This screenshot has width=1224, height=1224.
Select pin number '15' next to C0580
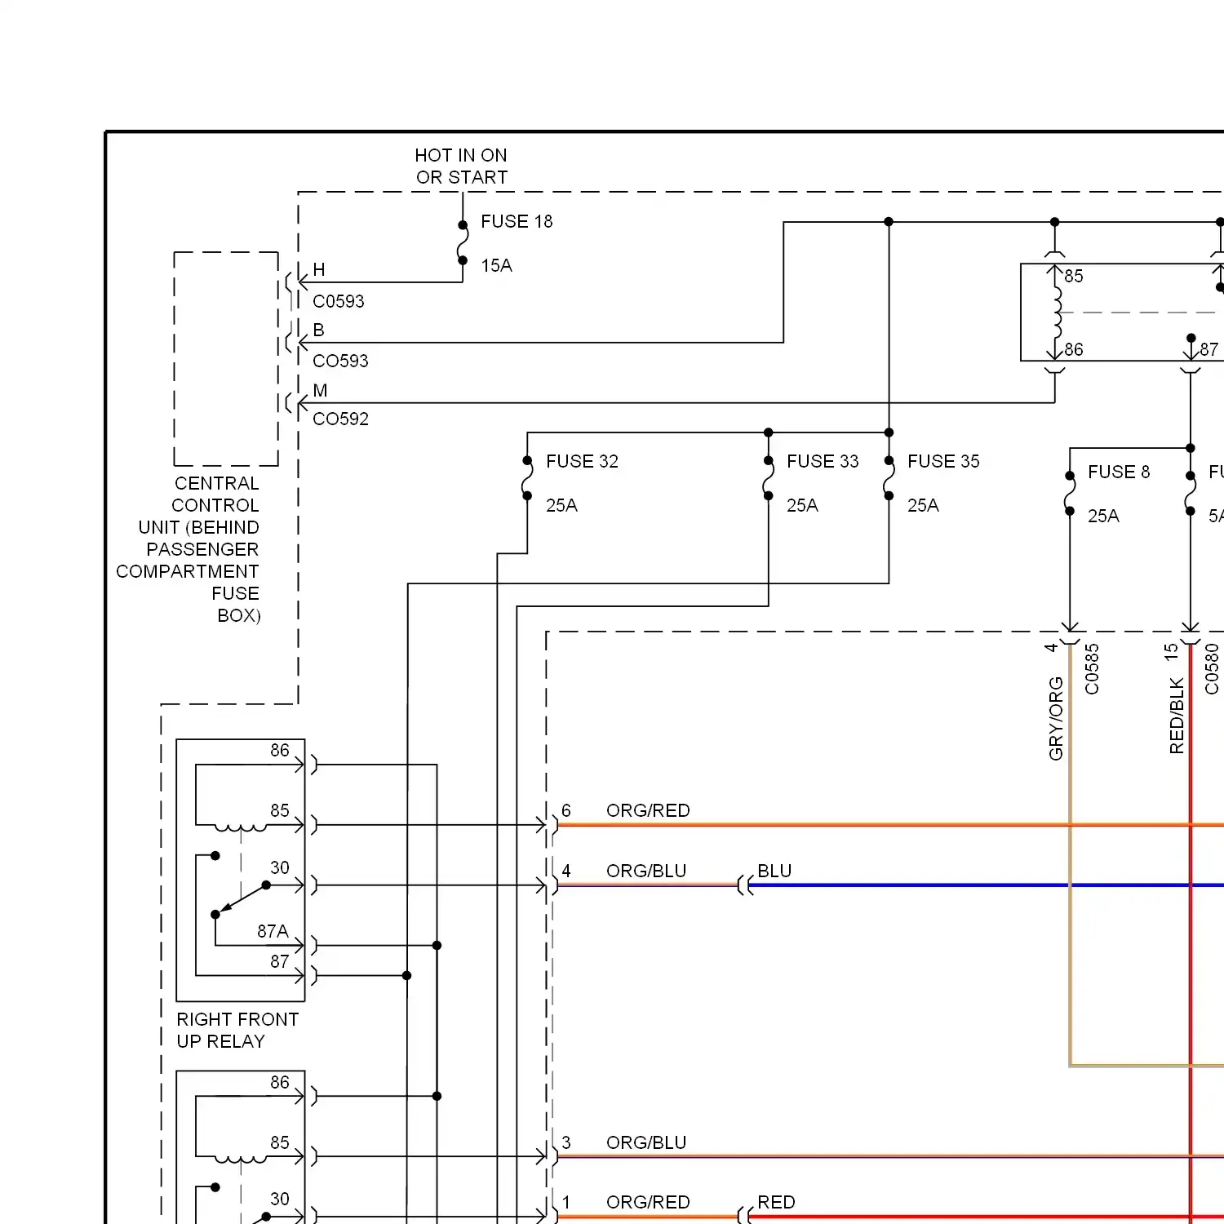click(1172, 652)
